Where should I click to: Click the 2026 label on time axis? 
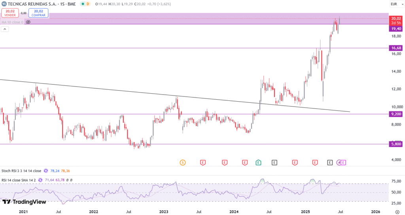376,212
